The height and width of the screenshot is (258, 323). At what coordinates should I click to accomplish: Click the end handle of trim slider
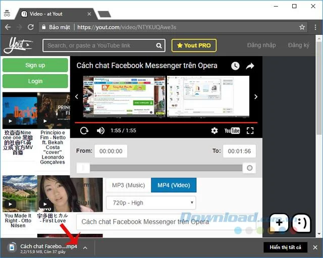(249, 168)
